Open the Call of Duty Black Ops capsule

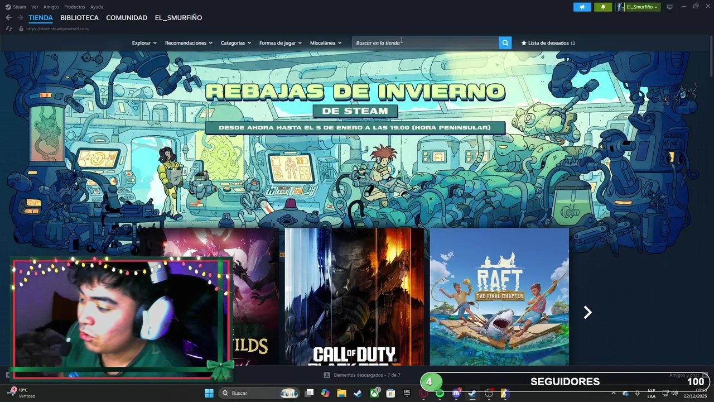click(x=354, y=296)
